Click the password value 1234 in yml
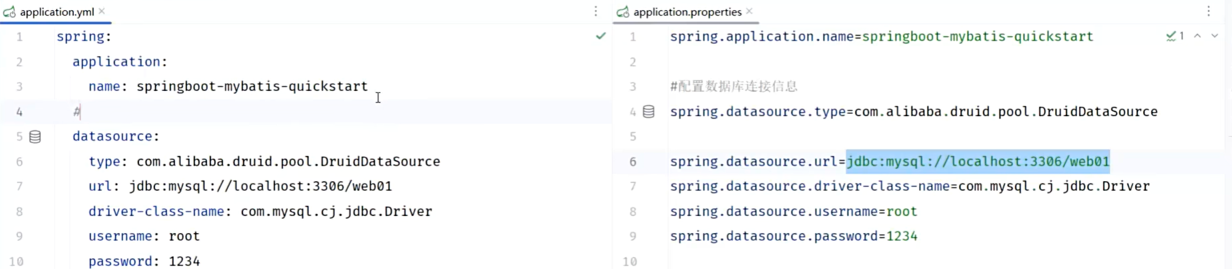The image size is (1232, 269). (184, 261)
